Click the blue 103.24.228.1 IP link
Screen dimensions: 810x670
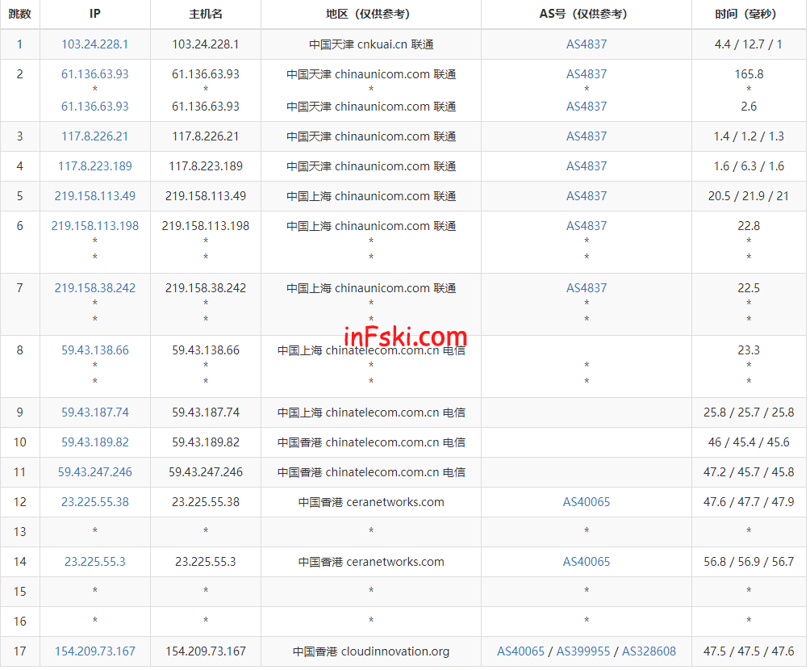coord(94,44)
